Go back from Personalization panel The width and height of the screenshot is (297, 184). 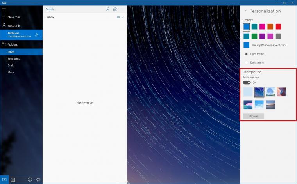pos(245,11)
